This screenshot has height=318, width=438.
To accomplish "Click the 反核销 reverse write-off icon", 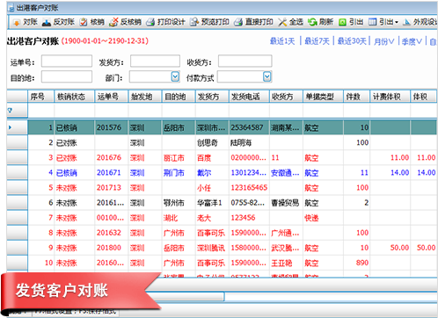I will (x=113, y=22).
